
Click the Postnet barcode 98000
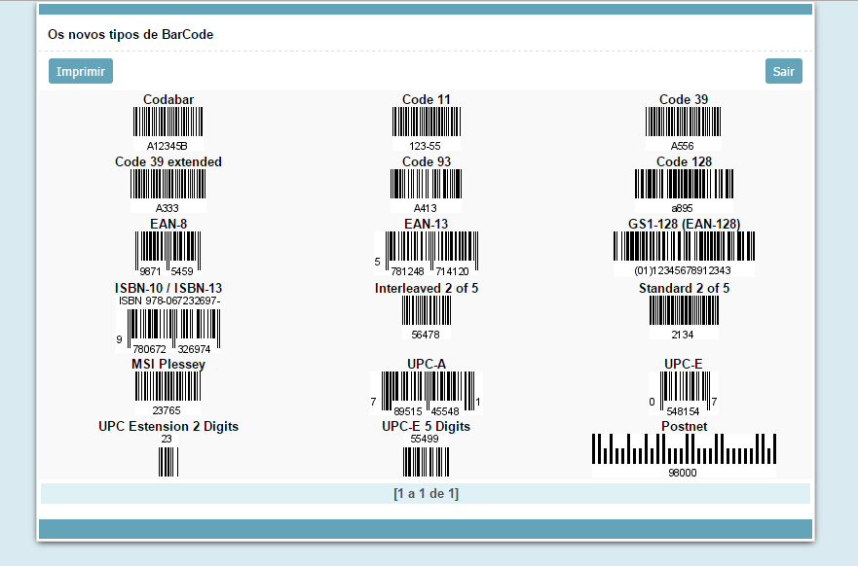(684, 450)
